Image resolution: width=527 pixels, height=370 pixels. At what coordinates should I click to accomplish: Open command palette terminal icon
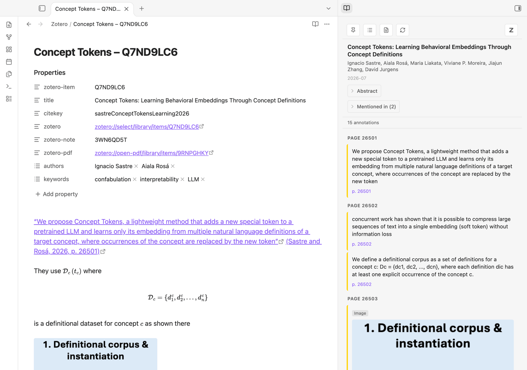[9, 86]
